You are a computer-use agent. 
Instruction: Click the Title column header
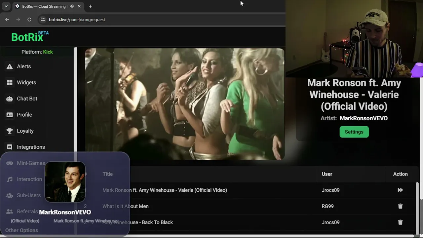pyautogui.click(x=107, y=174)
